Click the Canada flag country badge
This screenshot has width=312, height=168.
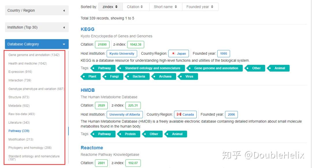point(185,114)
